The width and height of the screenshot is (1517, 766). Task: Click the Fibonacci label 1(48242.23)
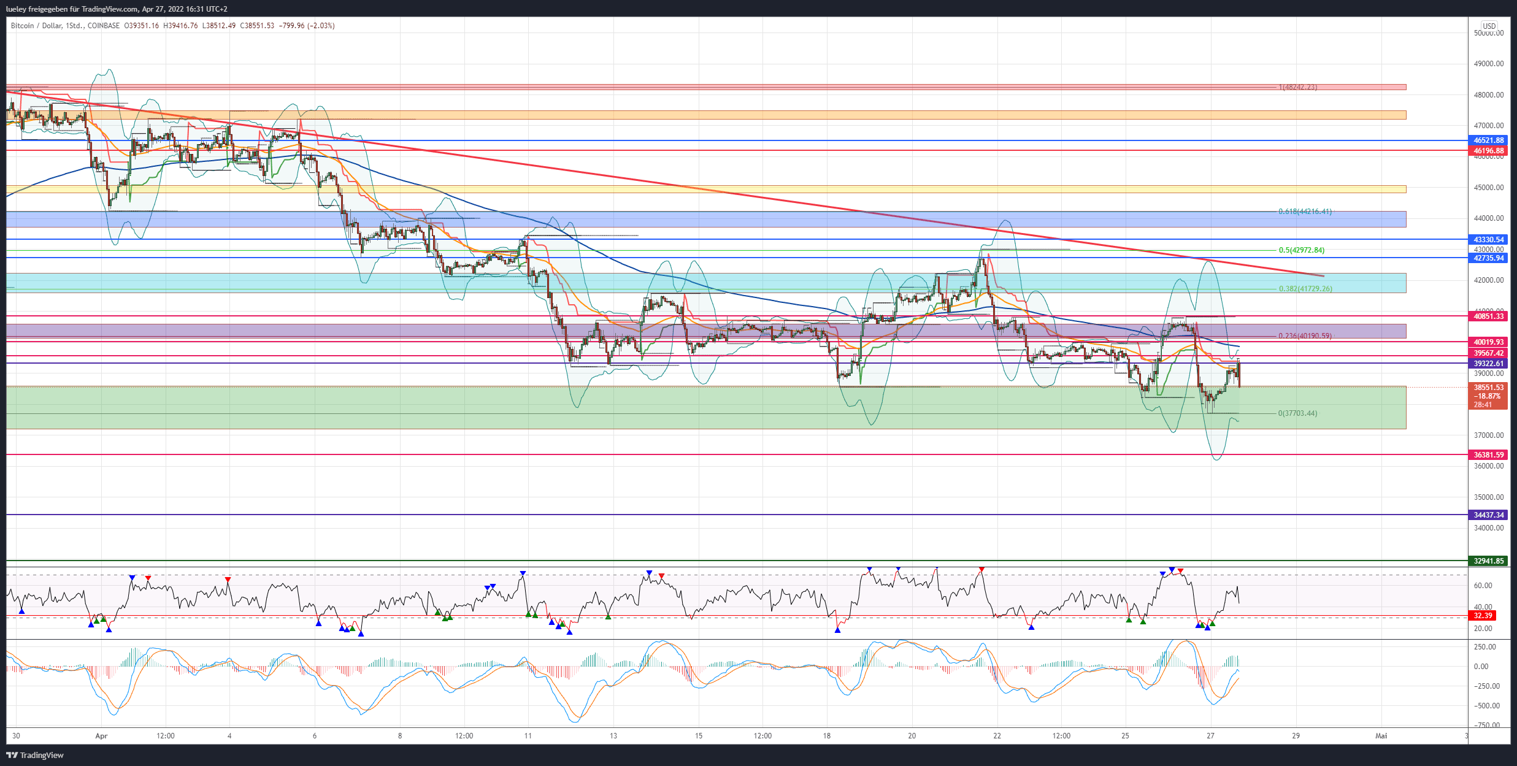[1297, 87]
